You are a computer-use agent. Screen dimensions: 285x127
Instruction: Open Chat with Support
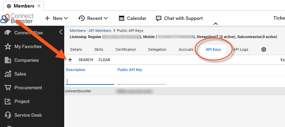coord(179,18)
